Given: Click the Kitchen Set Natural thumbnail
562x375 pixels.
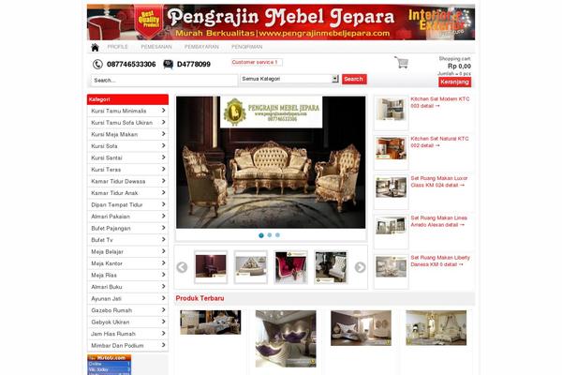Looking at the screenshot, I should (391, 148).
